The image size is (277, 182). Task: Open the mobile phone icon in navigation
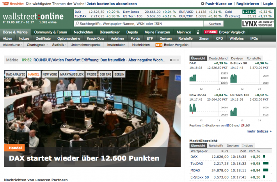pos(198,32)
